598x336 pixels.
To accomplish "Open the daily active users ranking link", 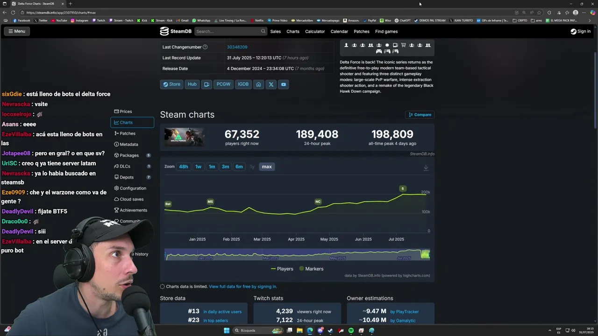I will (222, 312).
